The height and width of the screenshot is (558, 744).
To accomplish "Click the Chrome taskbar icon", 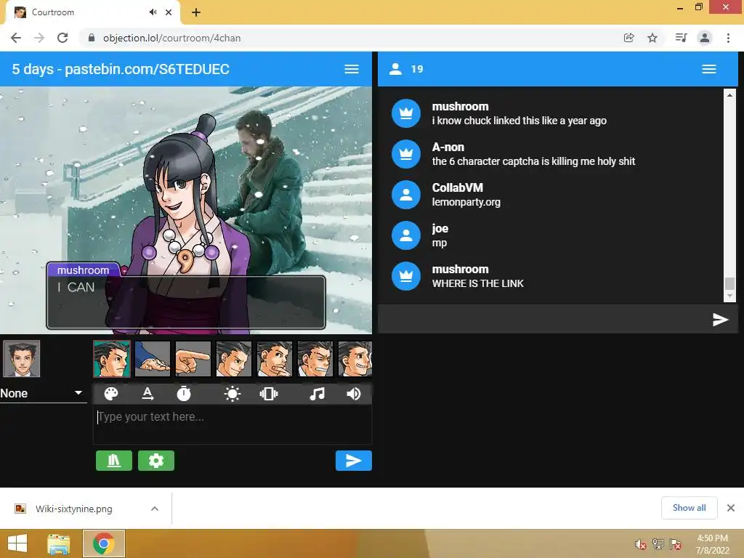I will (104, 543).
